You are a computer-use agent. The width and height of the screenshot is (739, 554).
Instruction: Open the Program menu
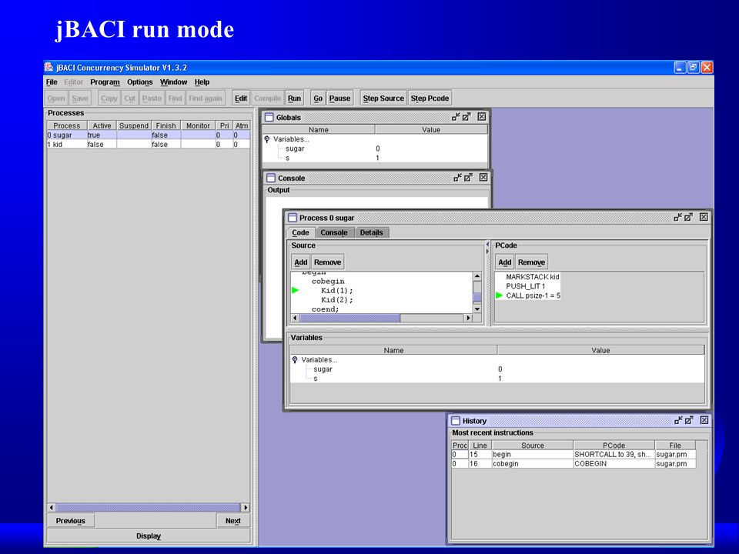coord(105,82)
